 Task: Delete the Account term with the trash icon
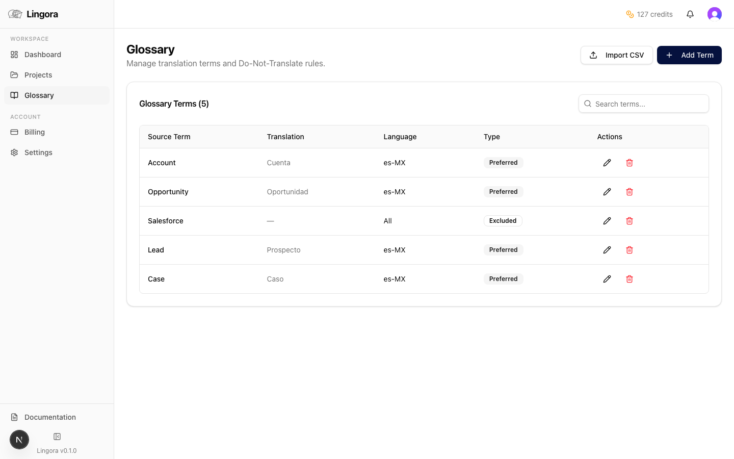click(x=630, y=162)
